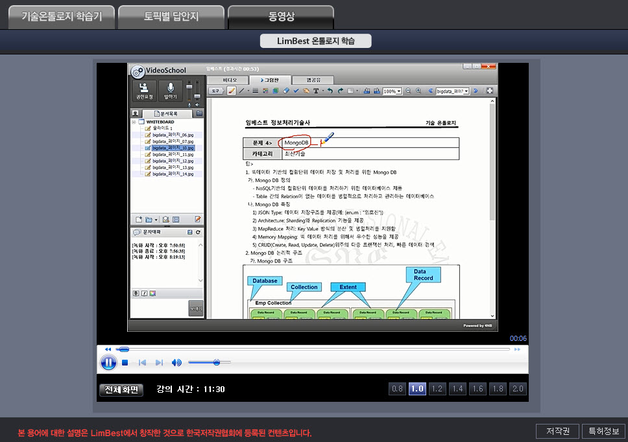
Task: Open the 기술온톨로지 학습기 tab
Action: point(62,17)
